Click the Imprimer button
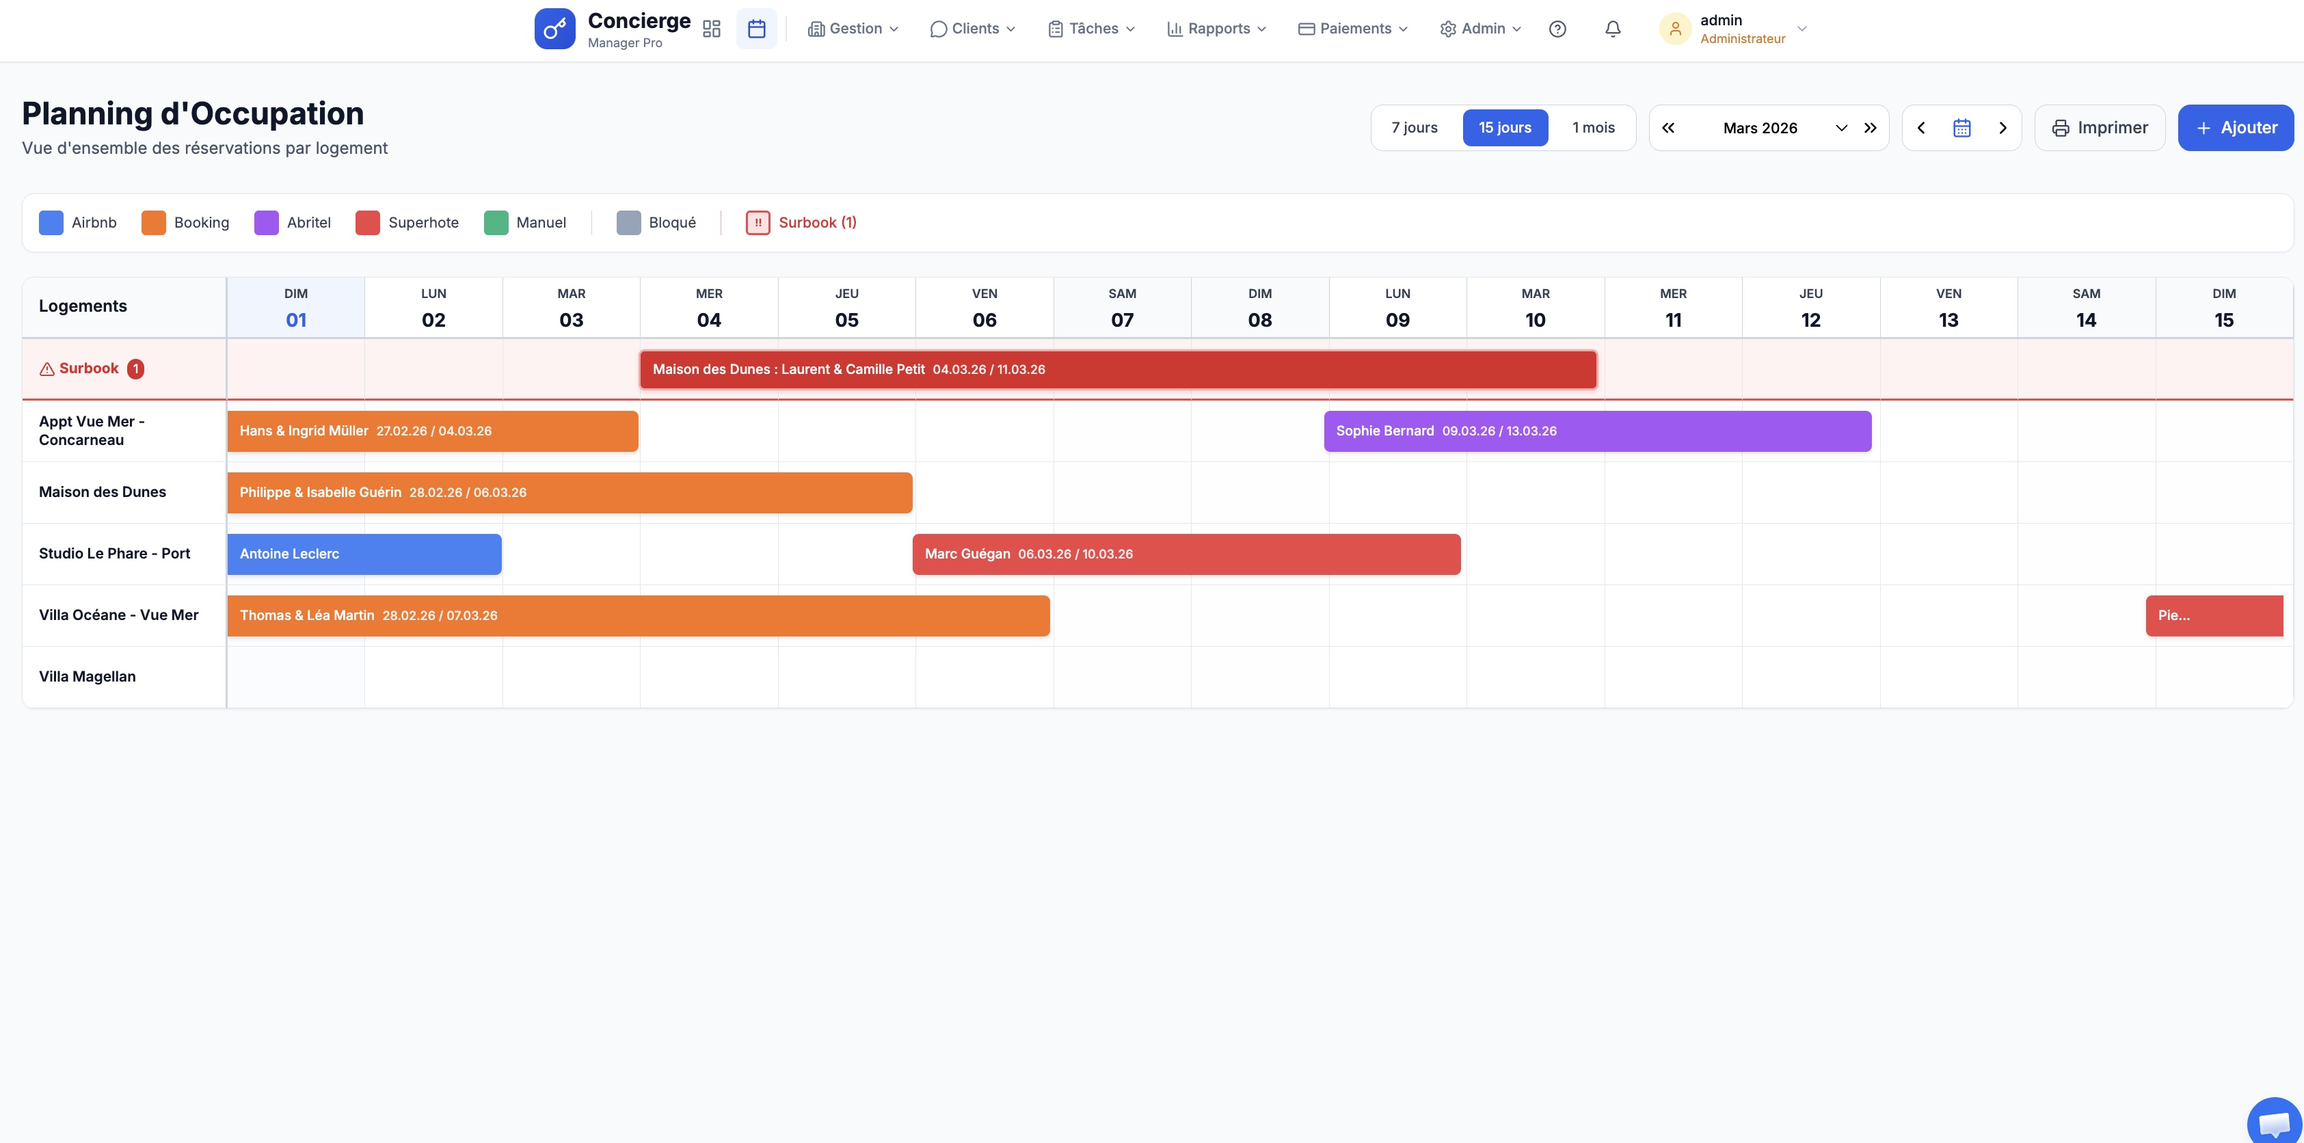The width and height of the screenshot is (2304, 1143). click(2099, 128)
